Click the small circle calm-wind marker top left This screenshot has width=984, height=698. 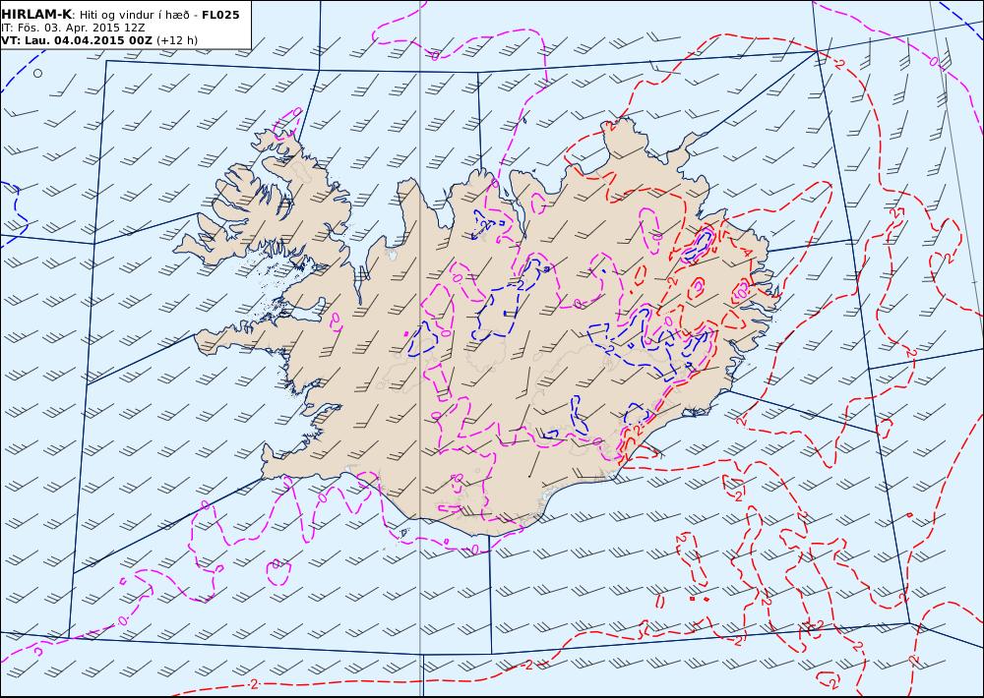pyautogui.click(x=37, y=74)
